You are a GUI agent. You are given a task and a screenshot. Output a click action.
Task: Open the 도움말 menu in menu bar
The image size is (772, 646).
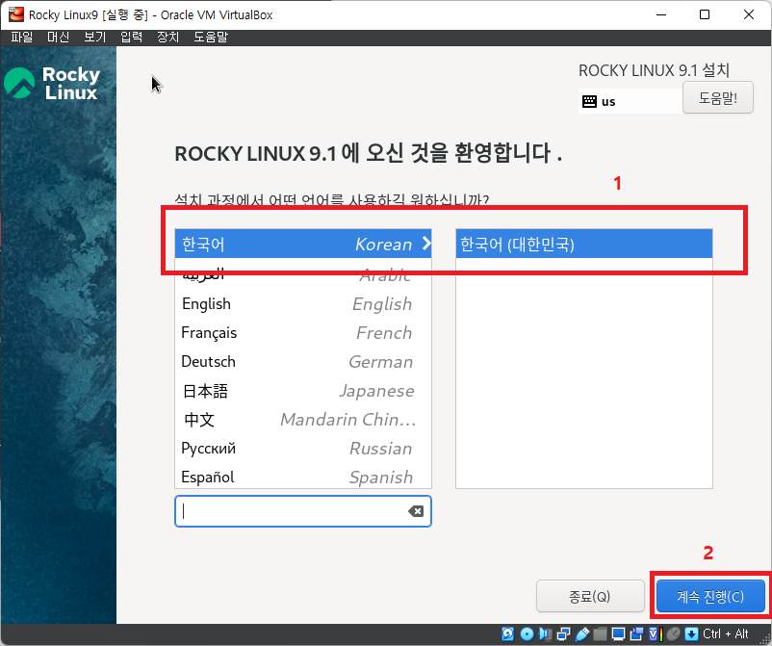tap(211, 37)
